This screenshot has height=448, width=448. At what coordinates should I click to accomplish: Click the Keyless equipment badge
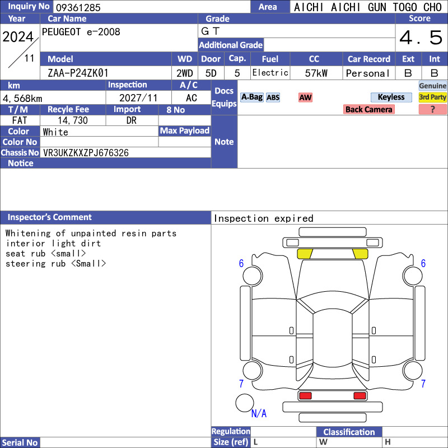pyautogui.click(x=391, y=97)
